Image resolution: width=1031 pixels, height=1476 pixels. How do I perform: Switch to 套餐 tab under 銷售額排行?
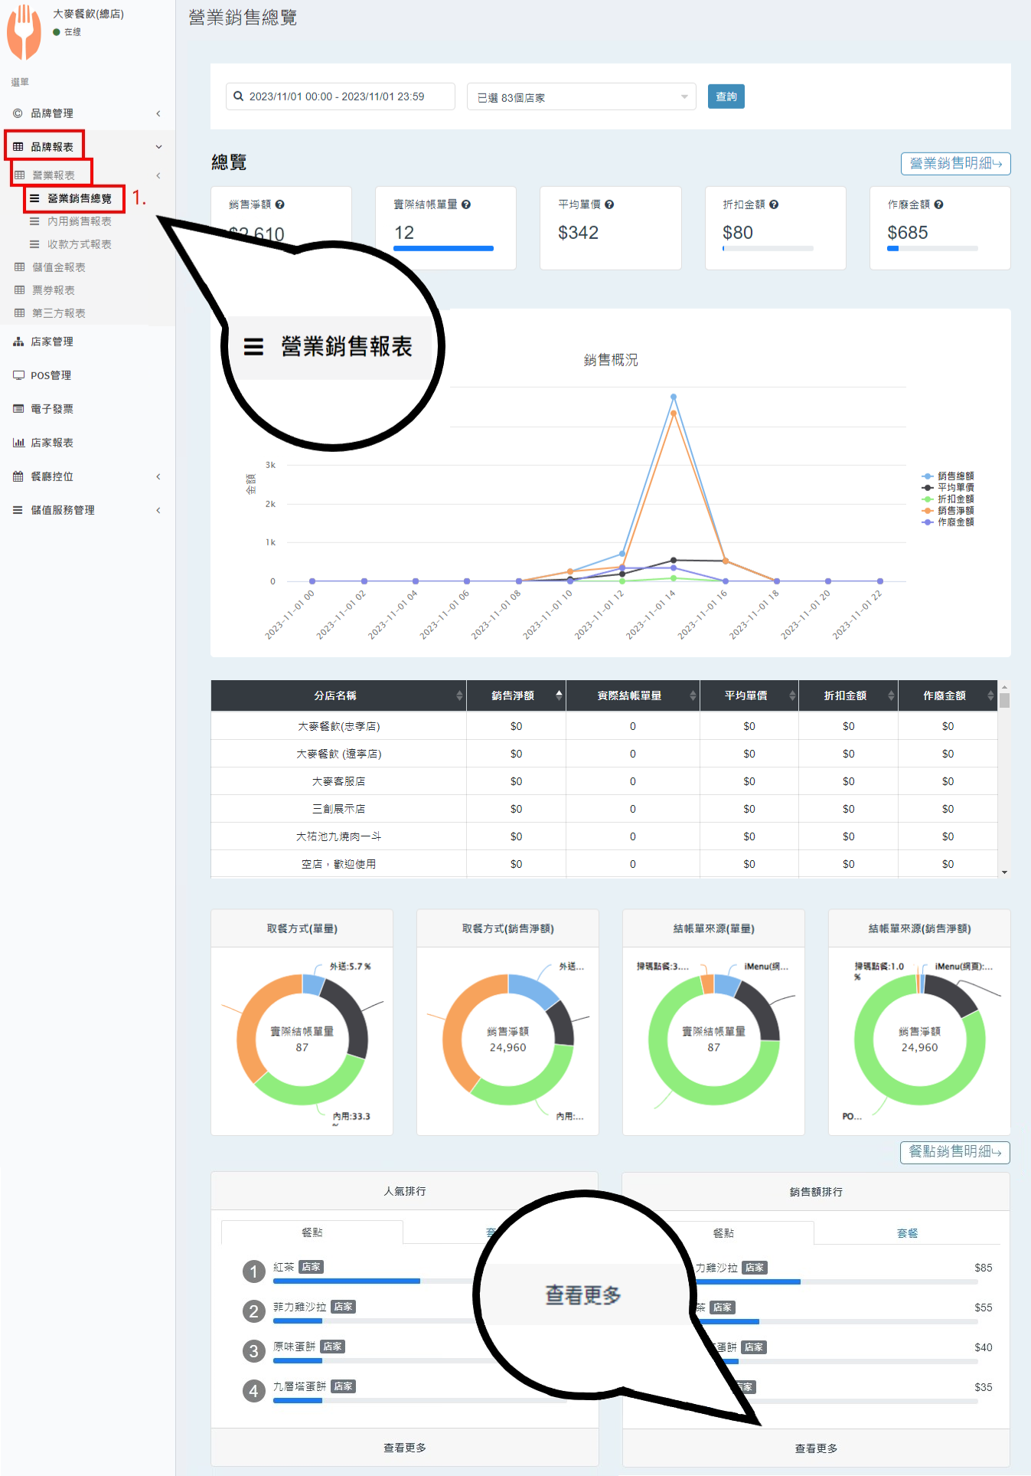click(x=907, y=1233)
